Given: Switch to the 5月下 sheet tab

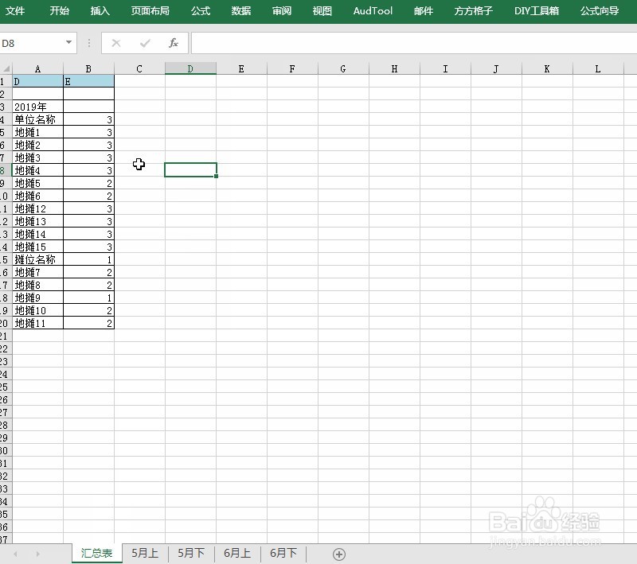Looking at the screenshot, I should click(191, 554).
